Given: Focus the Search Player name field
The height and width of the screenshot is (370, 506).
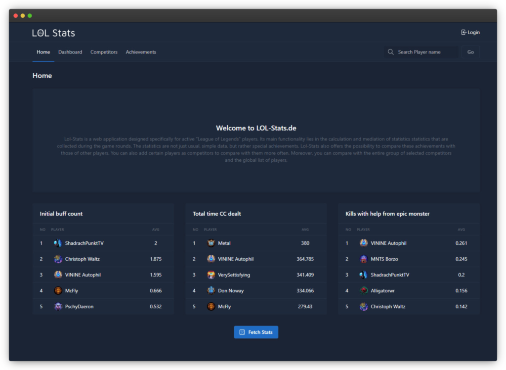Looking at the screenshot, I should [x=425, y=52].
